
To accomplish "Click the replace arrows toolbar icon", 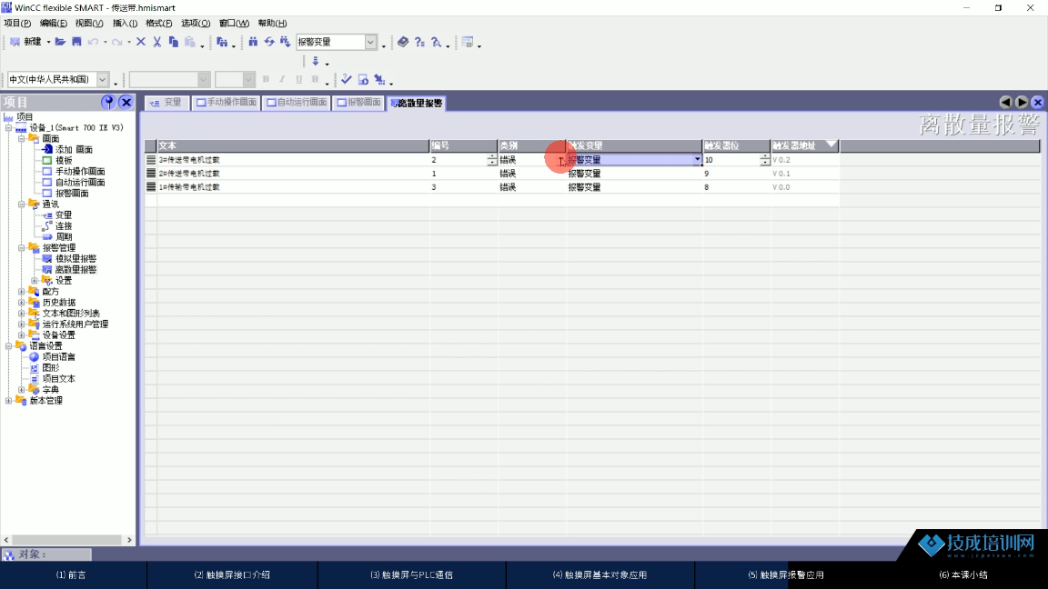I will click(x=268, y=42).
